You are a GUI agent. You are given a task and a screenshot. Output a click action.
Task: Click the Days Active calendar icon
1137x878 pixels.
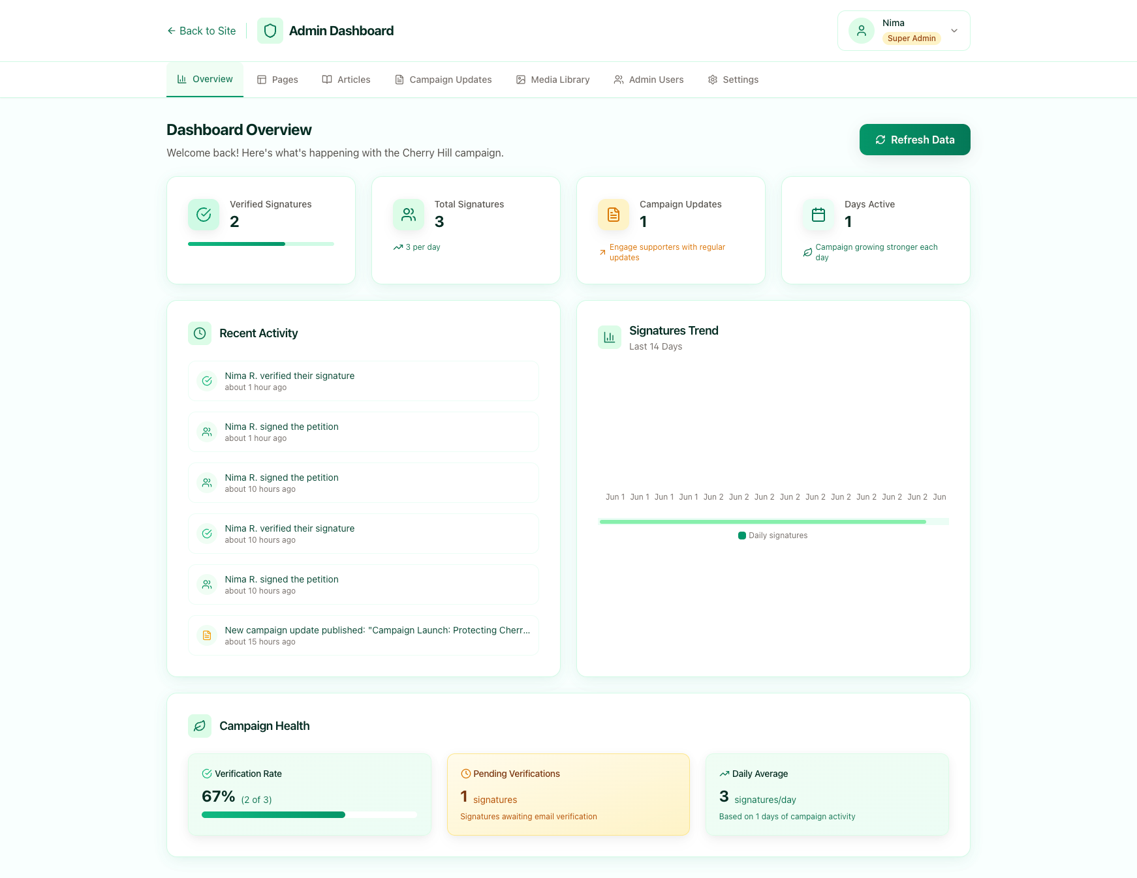tap(818, 215)
